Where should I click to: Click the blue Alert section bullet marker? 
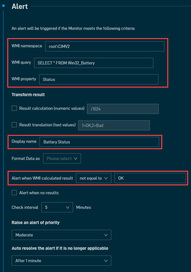point(3,6)
